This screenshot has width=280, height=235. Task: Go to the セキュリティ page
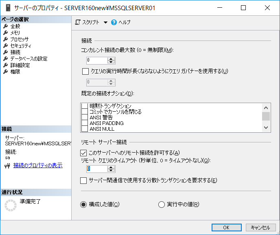coord(21,46)
